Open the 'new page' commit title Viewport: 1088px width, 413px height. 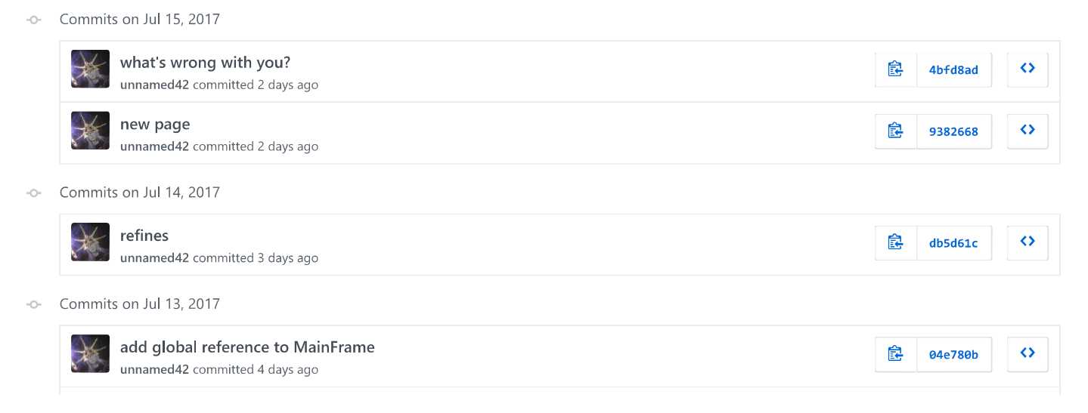click(x=155, y=125)
